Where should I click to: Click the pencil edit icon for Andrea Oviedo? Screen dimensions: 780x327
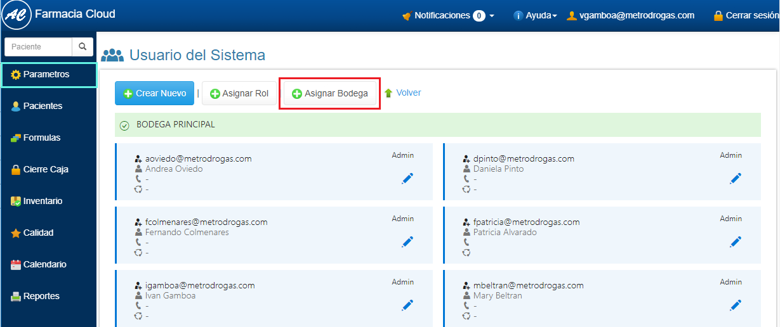pyautogui.click(x=407, y=179)
